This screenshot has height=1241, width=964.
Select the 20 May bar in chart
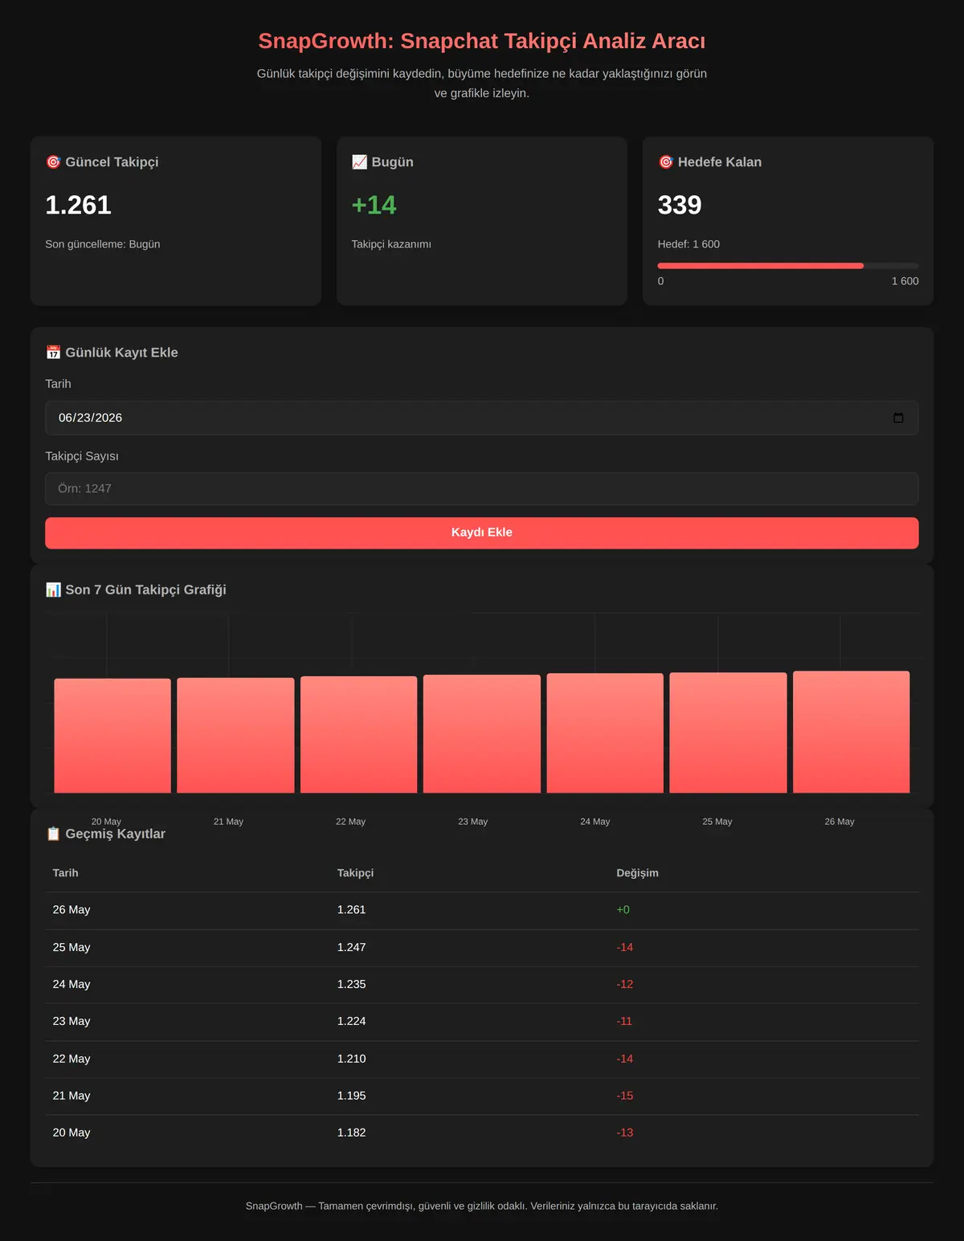coord(112,736)
